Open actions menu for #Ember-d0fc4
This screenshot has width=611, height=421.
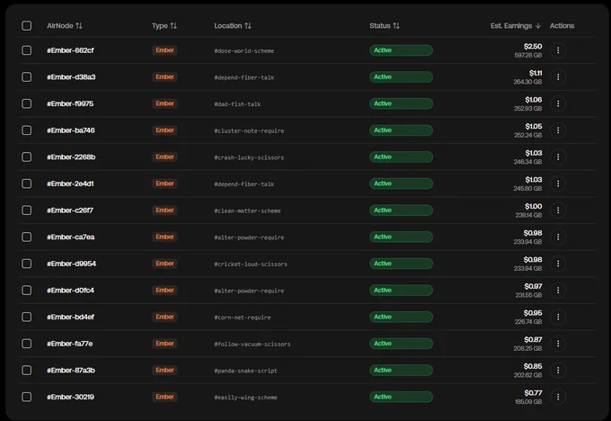(x=558, y=291)
